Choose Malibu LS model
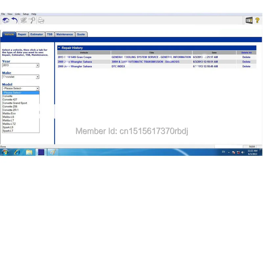 pos(21,117)
